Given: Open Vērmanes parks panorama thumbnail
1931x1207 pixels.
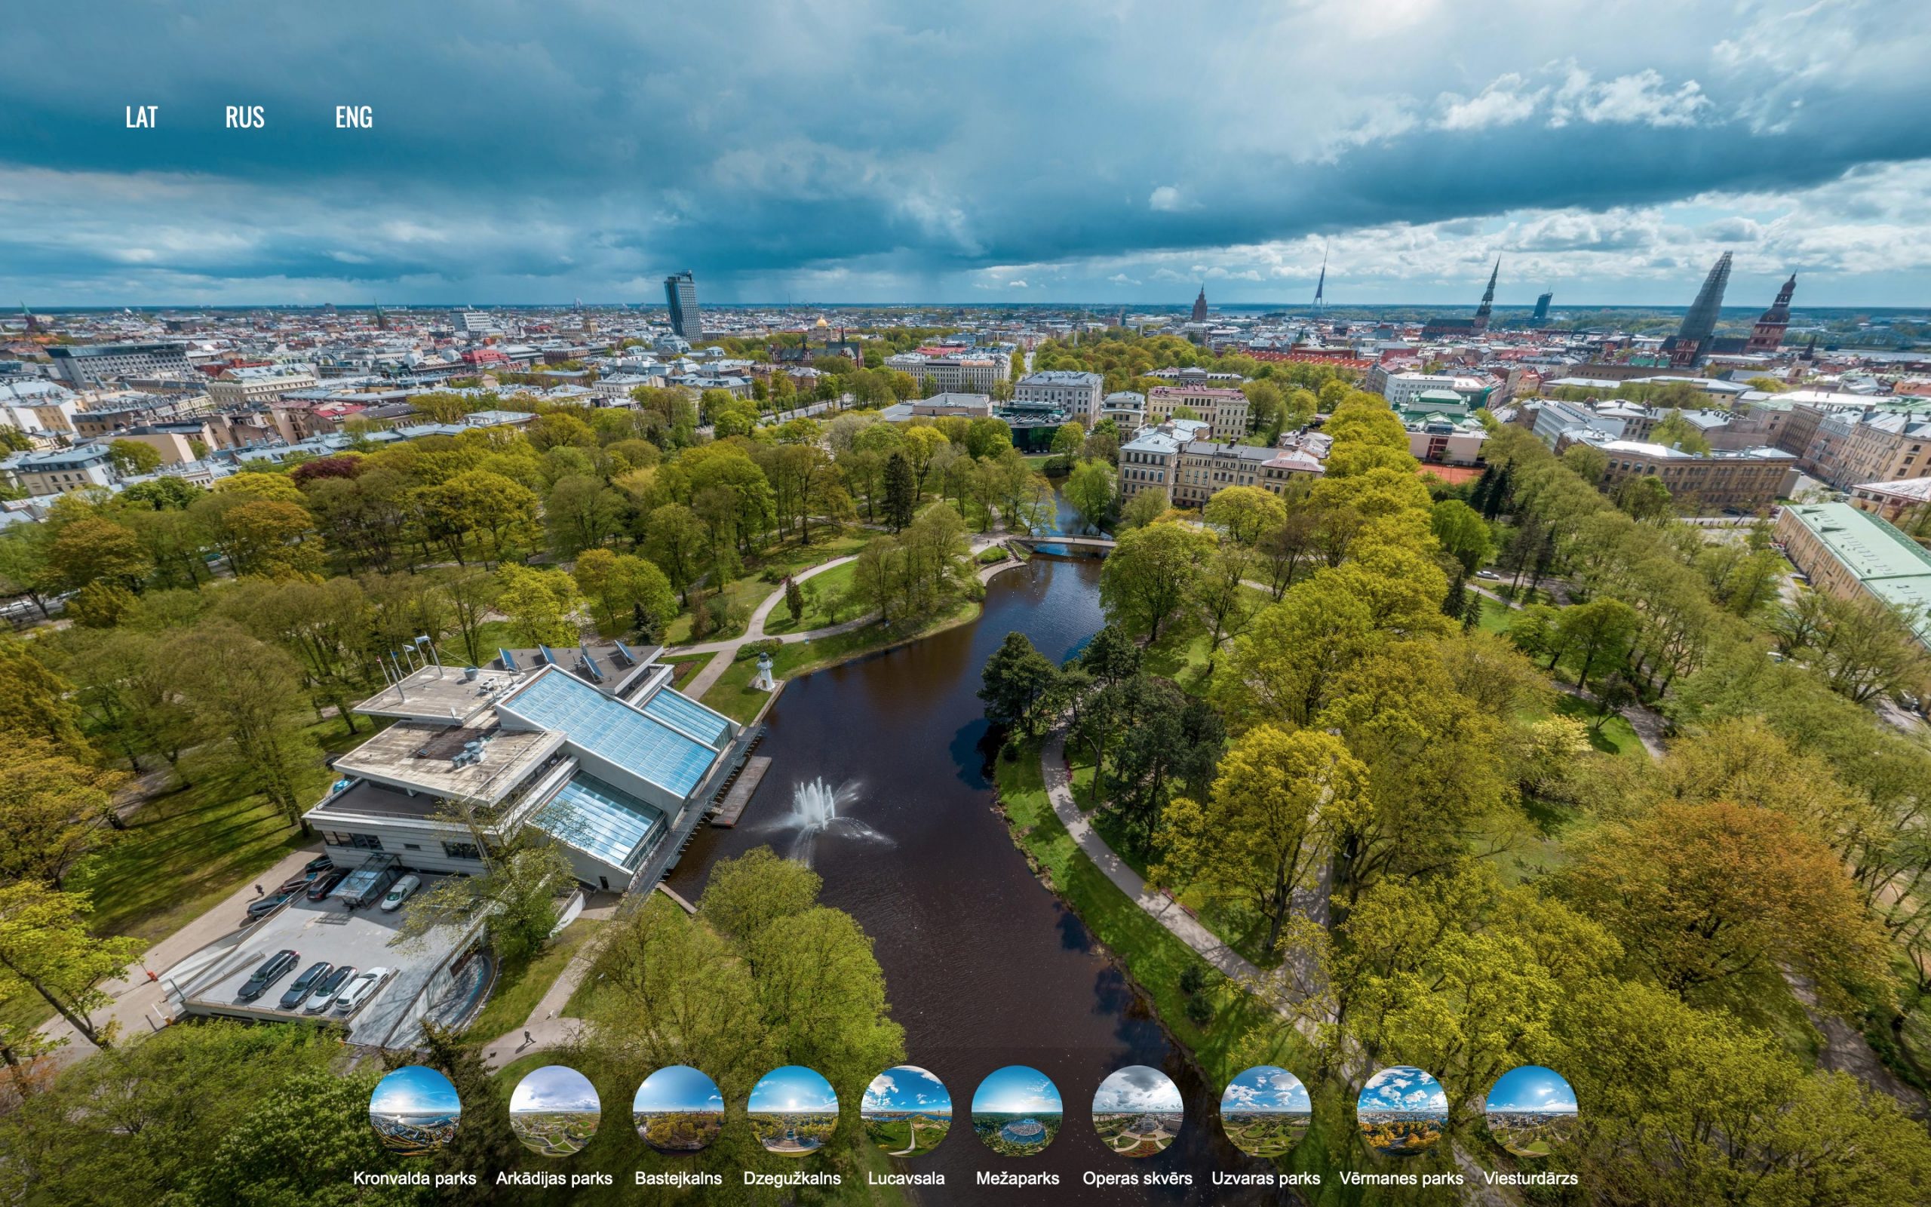Looking at the screenshot, I should coord(1402,1110).
